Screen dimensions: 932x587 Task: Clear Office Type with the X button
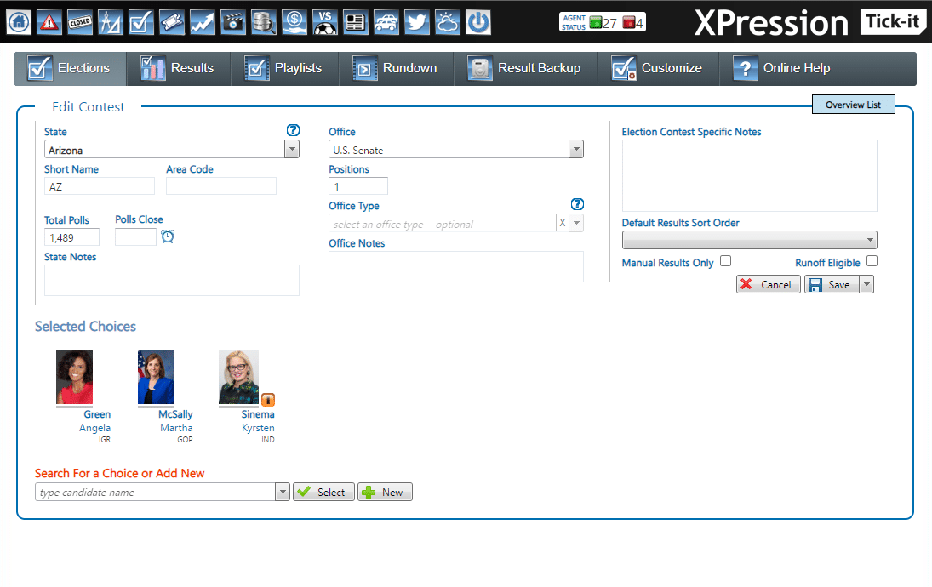pyautogui.click(x=563, y=223)
